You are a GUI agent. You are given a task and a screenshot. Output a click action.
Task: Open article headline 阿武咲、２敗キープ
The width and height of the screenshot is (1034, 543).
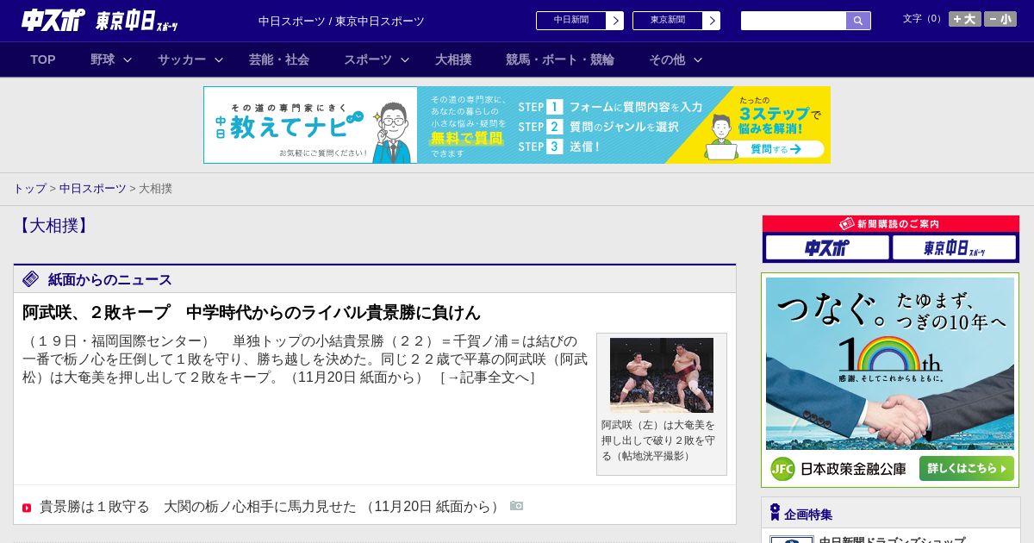point(252,312)
